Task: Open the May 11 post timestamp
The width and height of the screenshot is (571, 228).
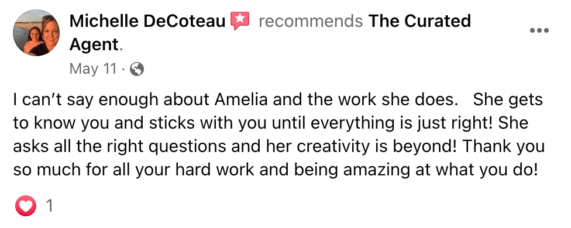Action: 93,69
